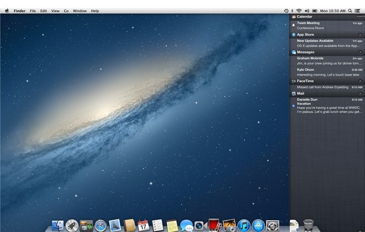Open the Go menu
Image resolution: width=365 pixels, height=232 pixels.
[x=66, y=10]
